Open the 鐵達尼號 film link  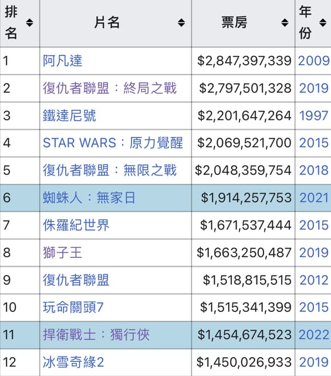pos(69,116)
